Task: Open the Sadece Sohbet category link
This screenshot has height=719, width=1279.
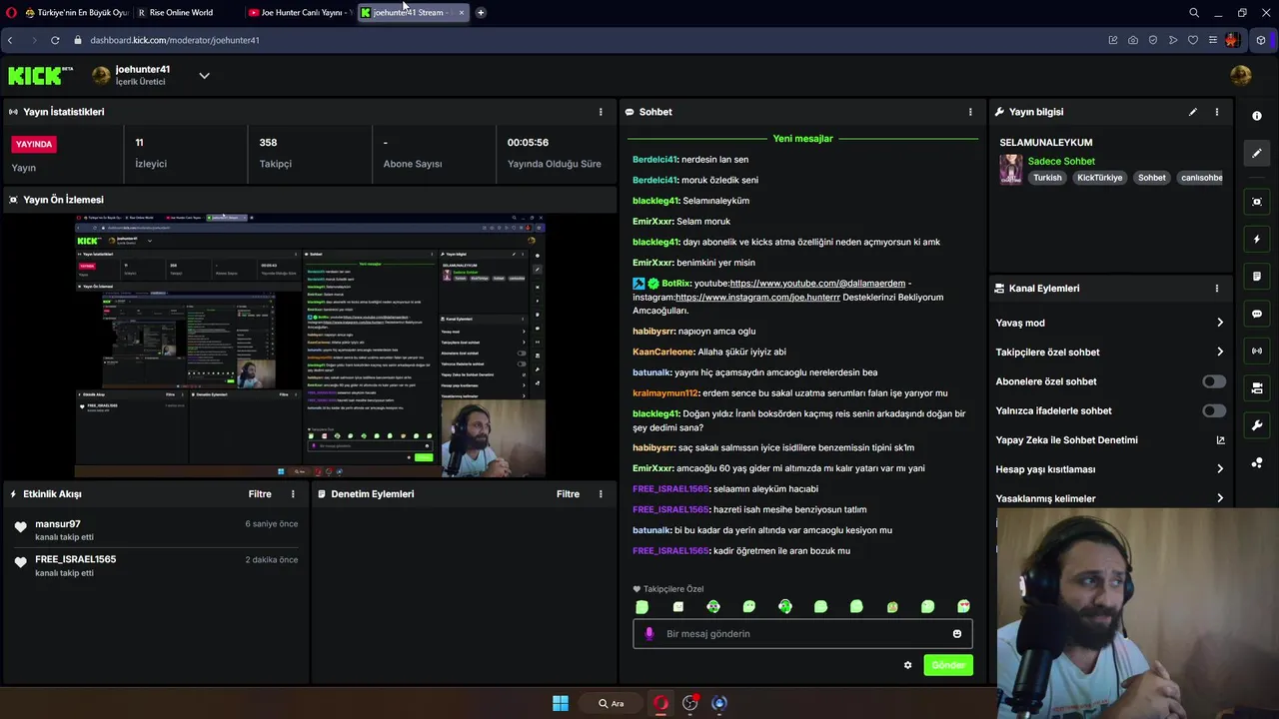Action: 1061,161
